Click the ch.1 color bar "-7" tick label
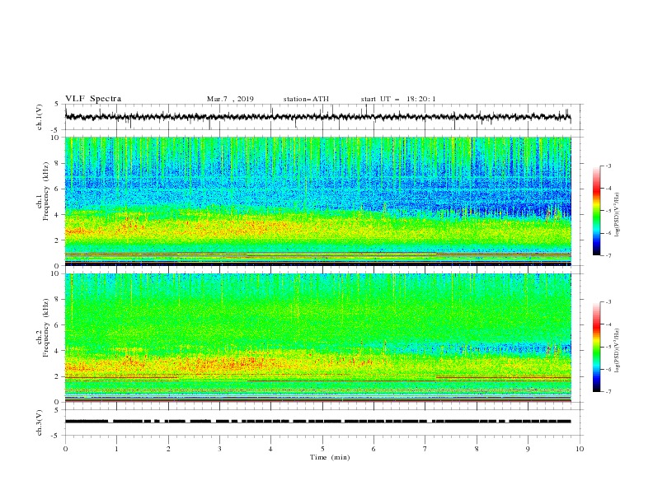Screen dimensions: 653x504 pos(608,255)
